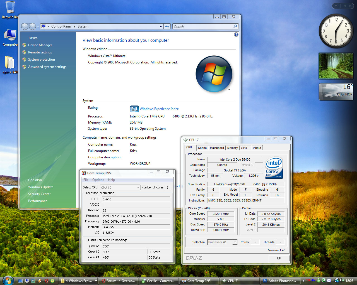Switch to Cecilie conversation taskbar button
The image size is (357, 285).
coord(159,281)
